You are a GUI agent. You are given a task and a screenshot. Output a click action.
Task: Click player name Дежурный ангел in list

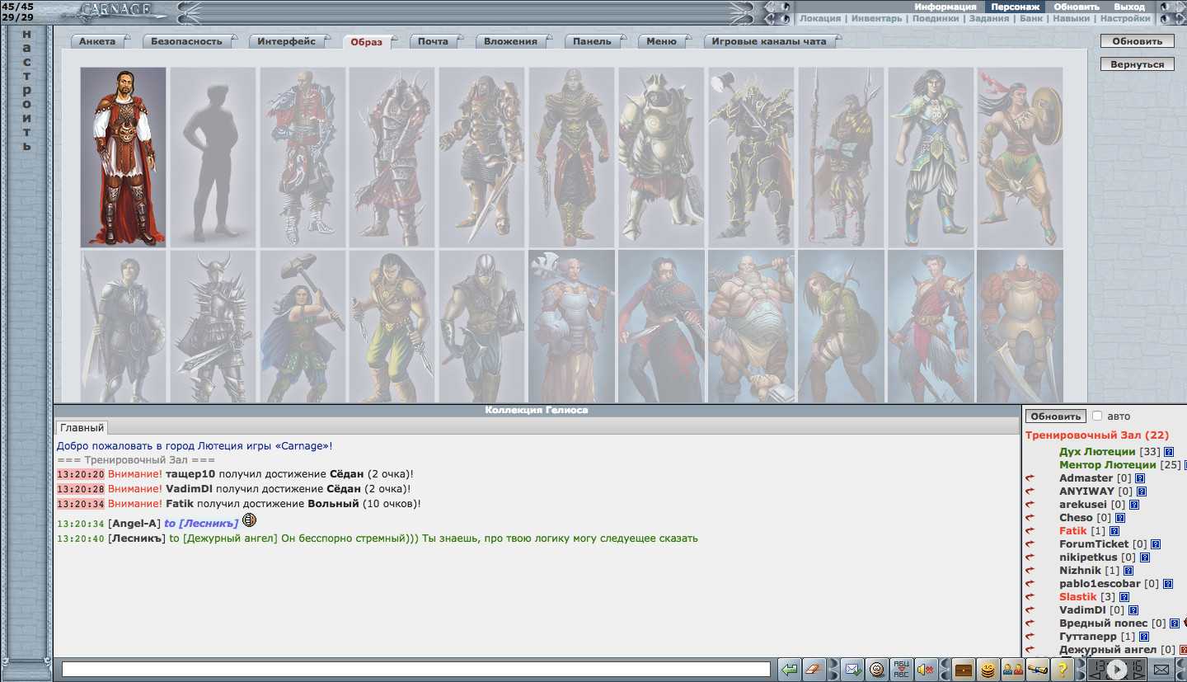click(x=1108, y=650)
